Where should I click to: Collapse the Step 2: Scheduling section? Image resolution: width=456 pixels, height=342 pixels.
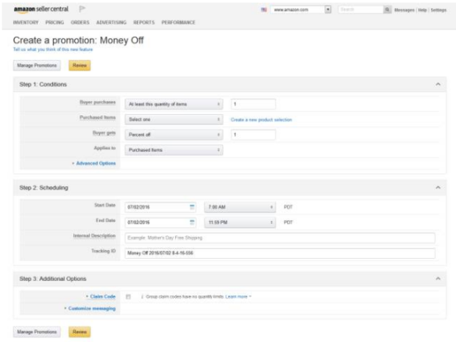(438, 188)
